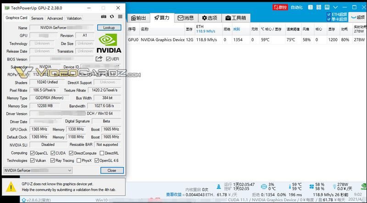Screen dimensions: 367x203
Task: Toggle the DirectCompute checkbox
Action: 71,153
